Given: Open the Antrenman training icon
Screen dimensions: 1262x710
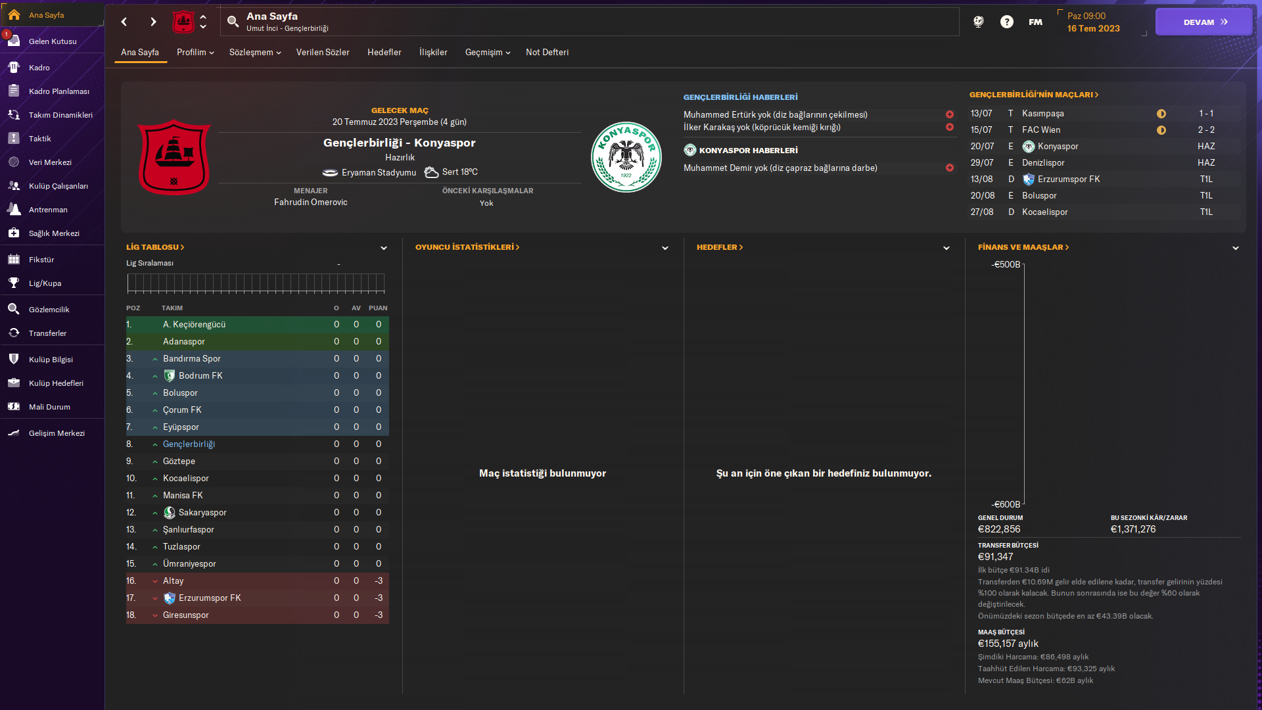Looking at the screenshot, I should click(14, 209).
